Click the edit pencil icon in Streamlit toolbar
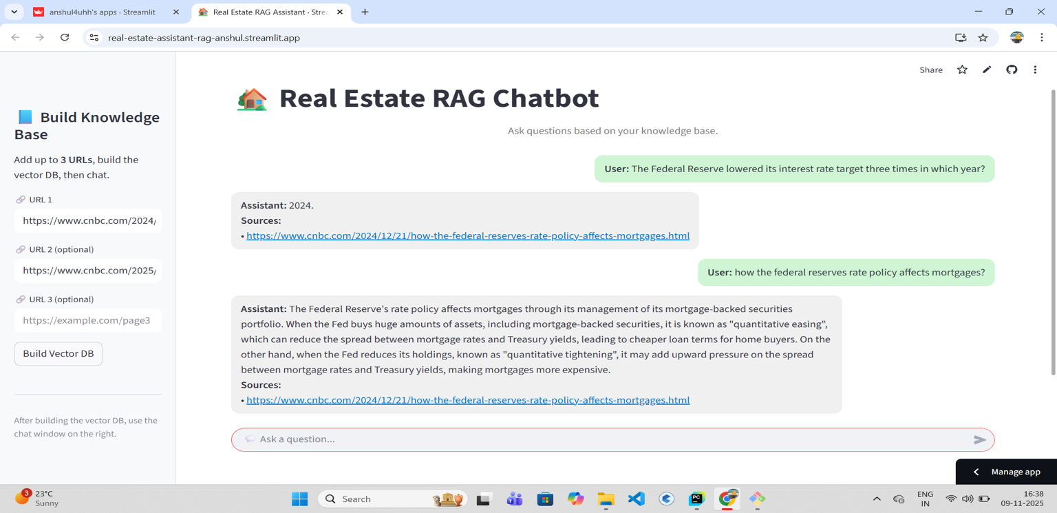The height and width of the screenshot is (513, 1057). pos(987,70)
